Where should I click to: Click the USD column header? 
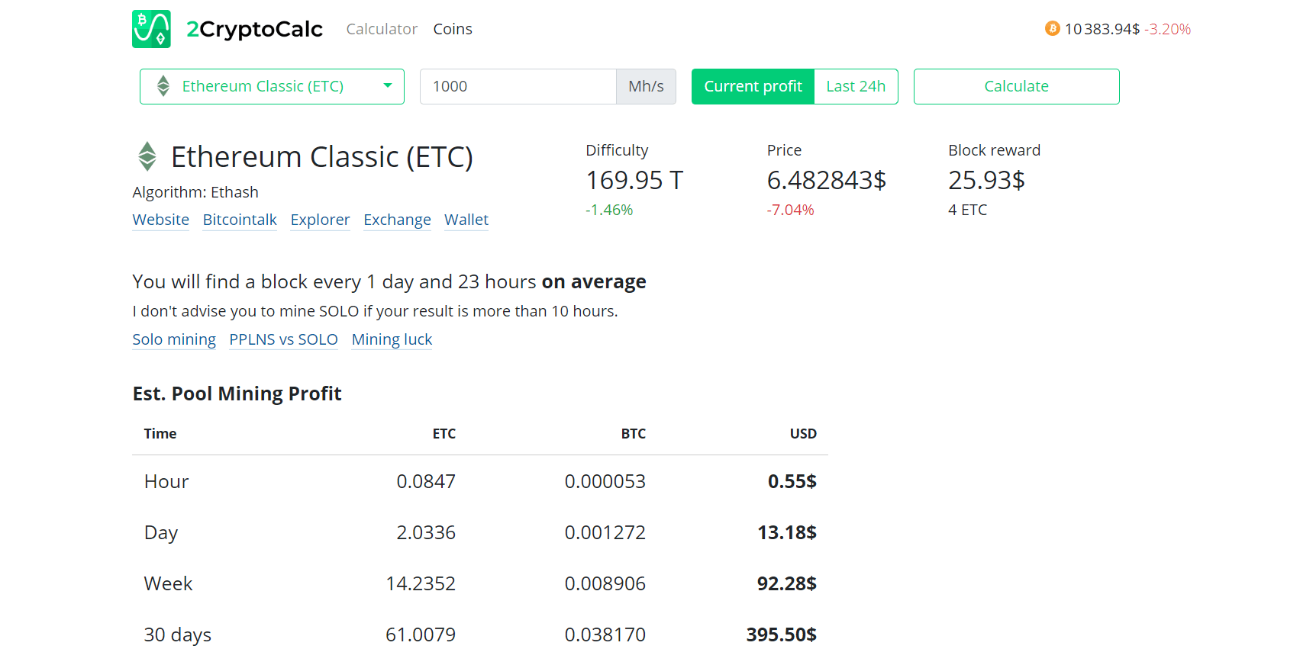point(803,433)
